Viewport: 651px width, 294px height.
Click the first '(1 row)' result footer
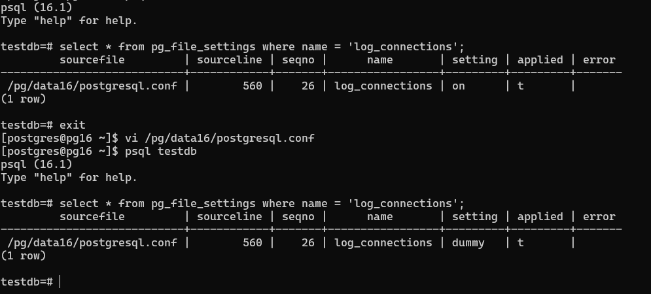pyautogui.click(x=23, y=99)
